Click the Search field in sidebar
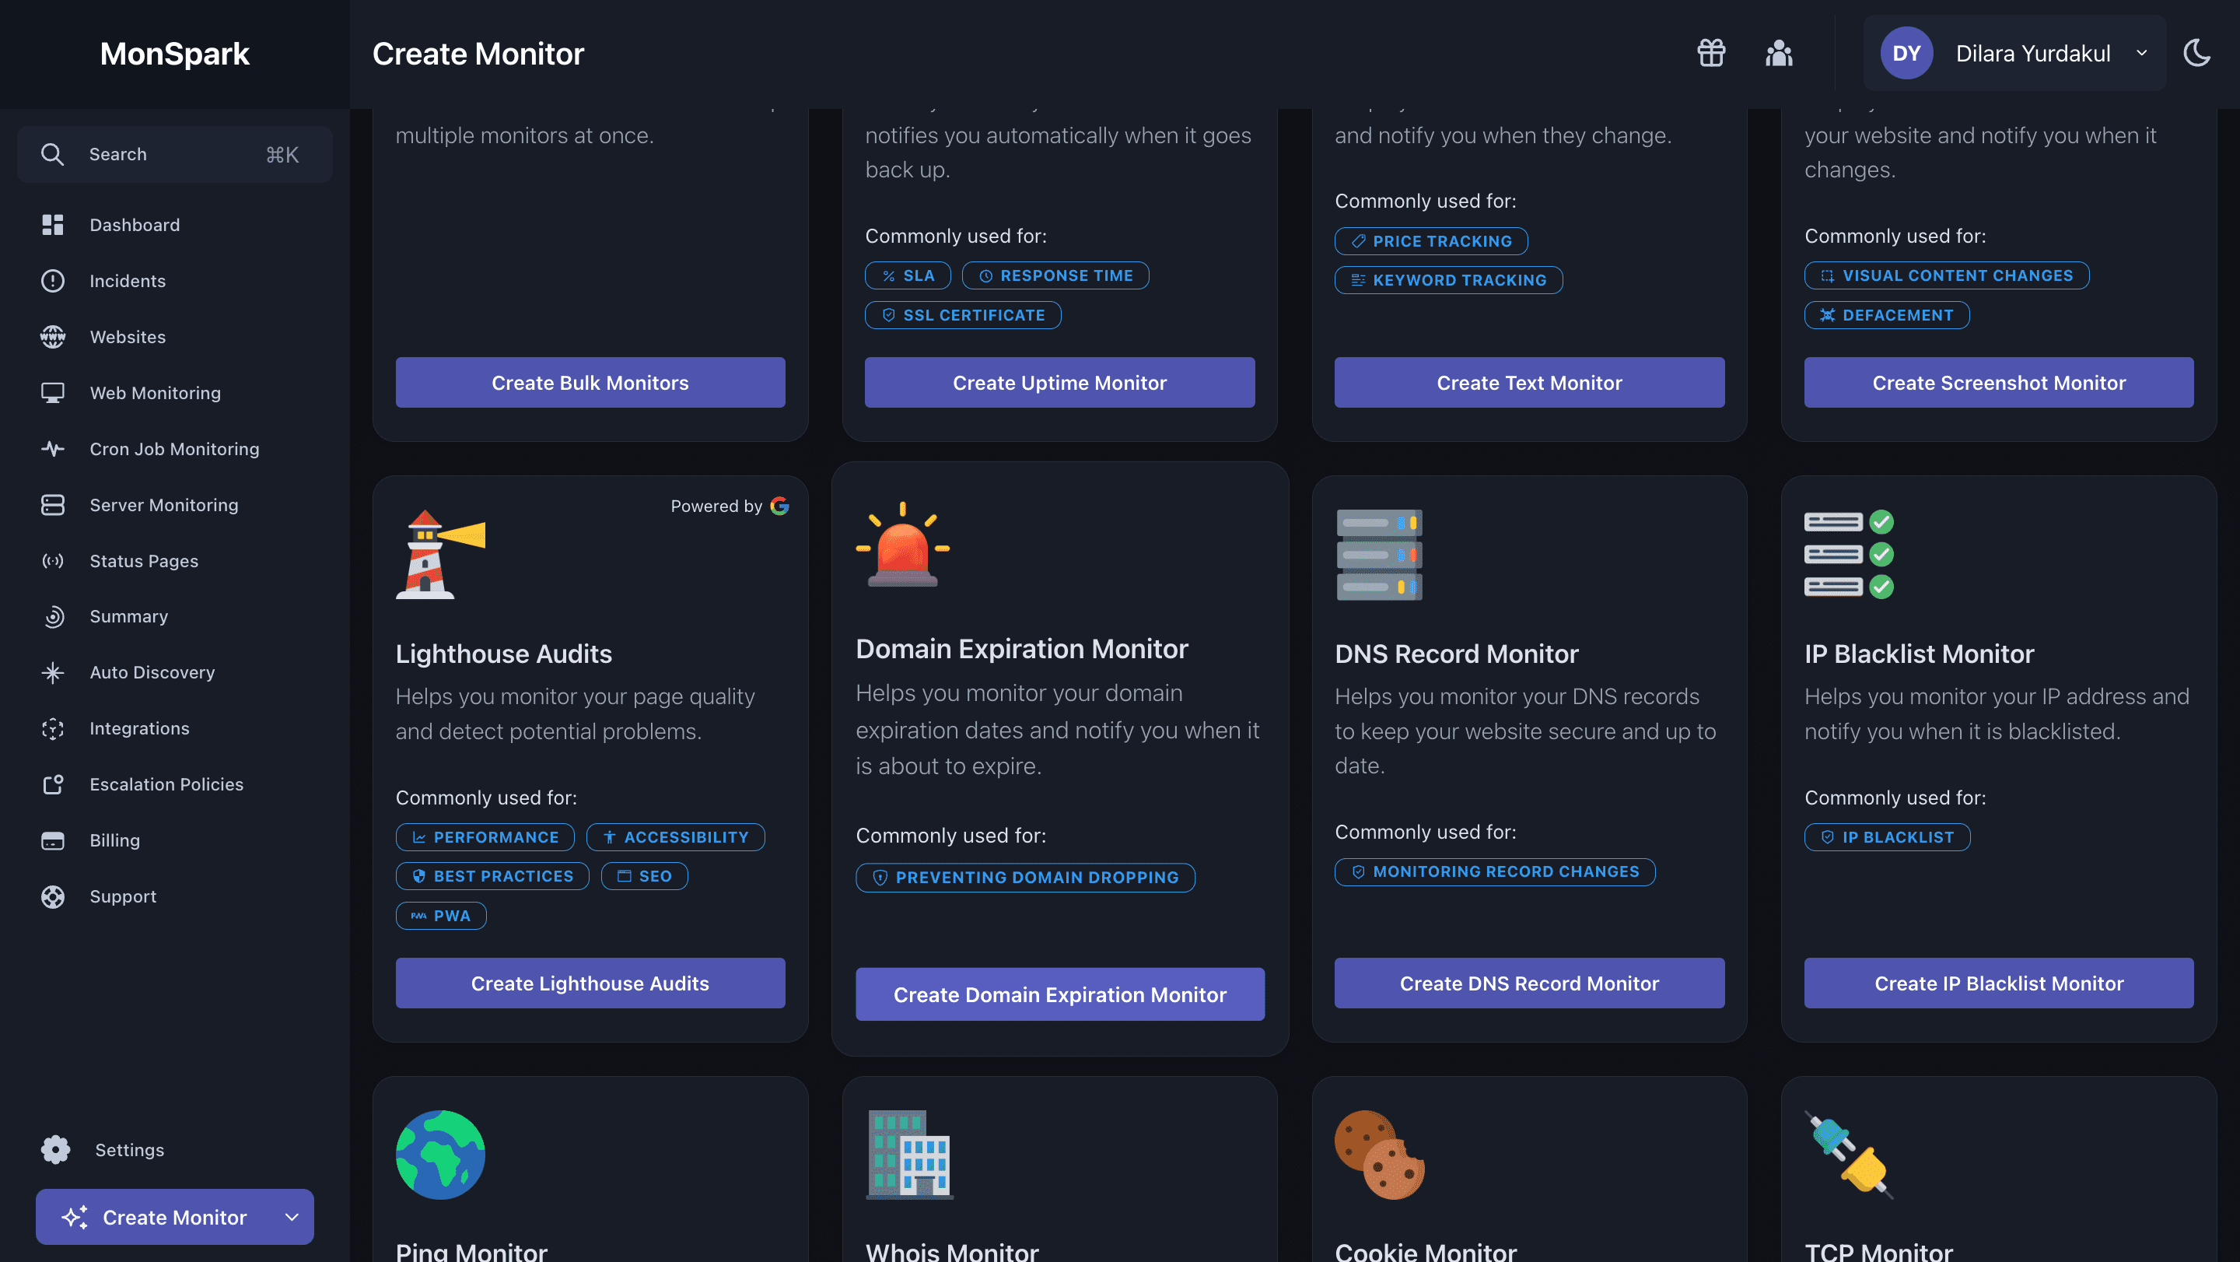Viewport: 2240px width, 1262px height. (x=174, y=154)
